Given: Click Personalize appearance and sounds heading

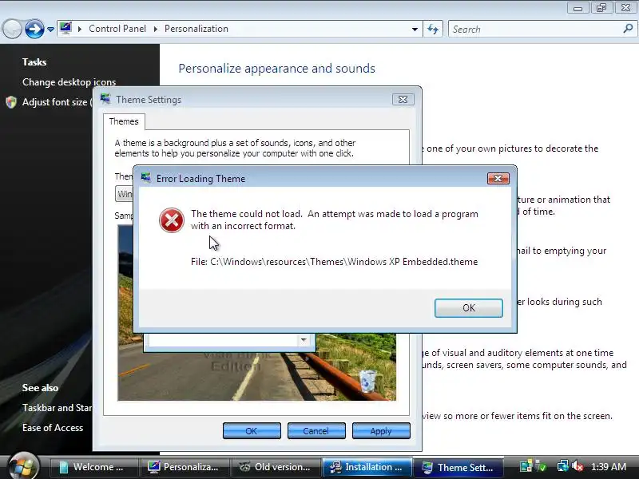Looking at the screenshot, I should pyautogui.click(x=276, y=69).
